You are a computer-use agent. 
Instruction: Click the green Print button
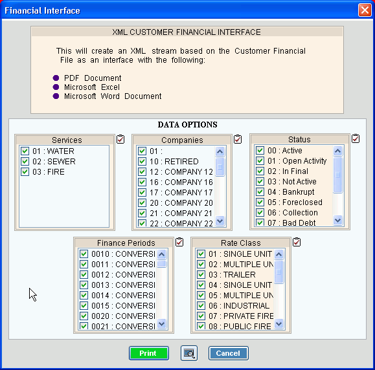point(149,353)
